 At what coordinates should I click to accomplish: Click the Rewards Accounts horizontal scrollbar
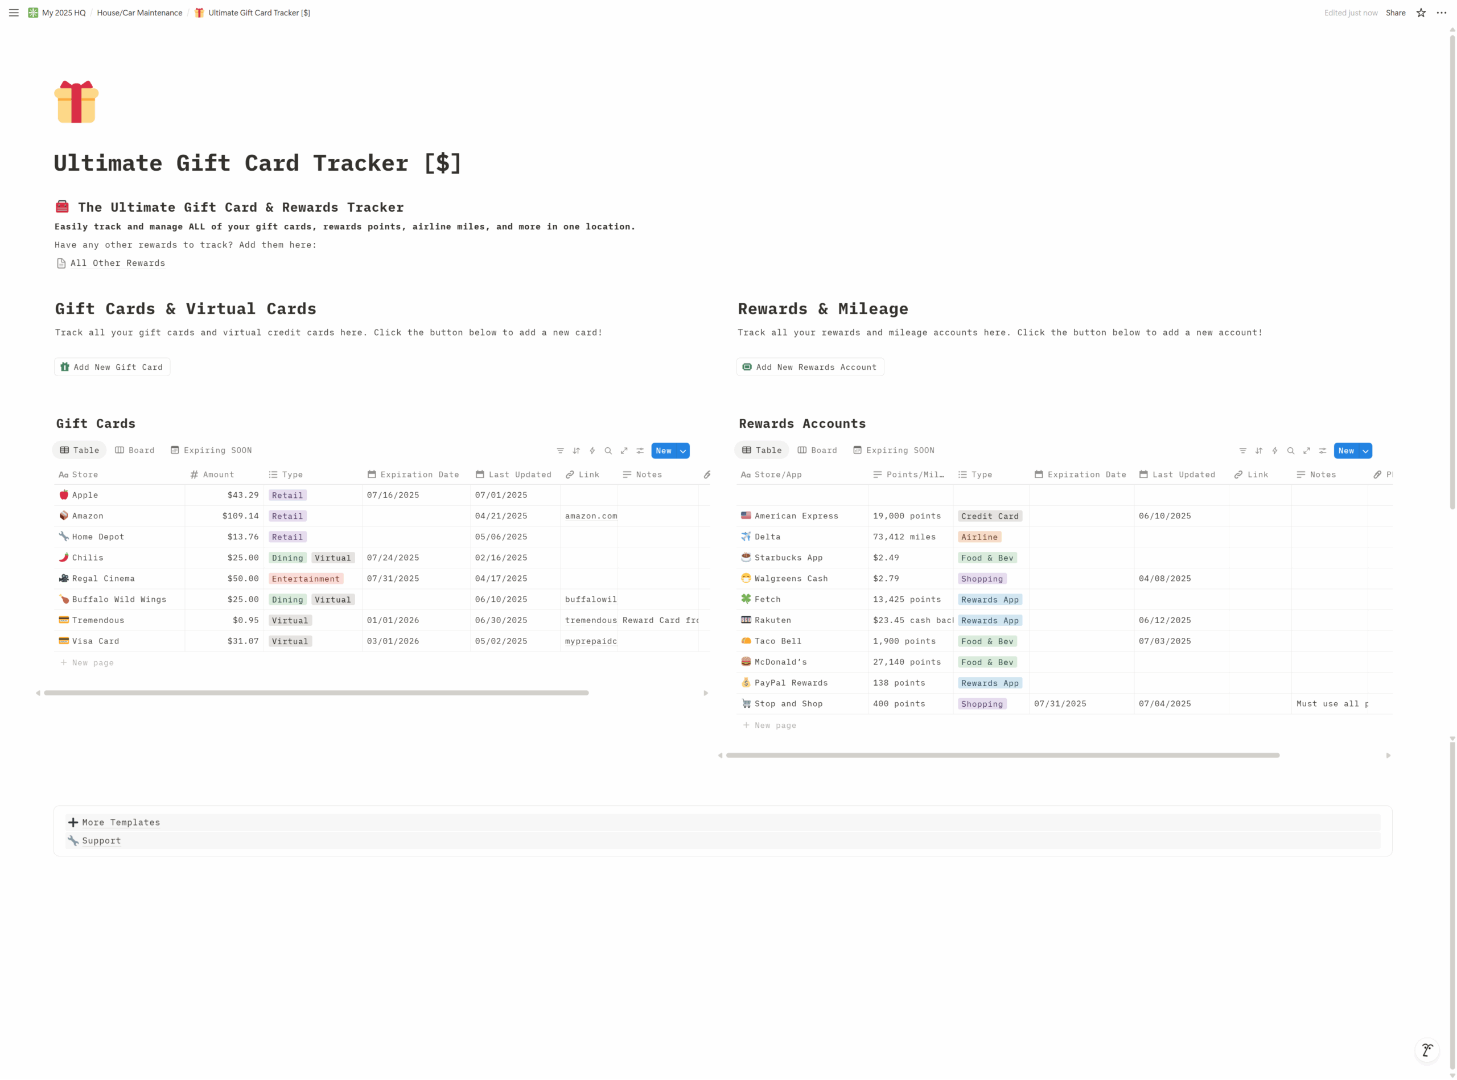pos(1002,756)
